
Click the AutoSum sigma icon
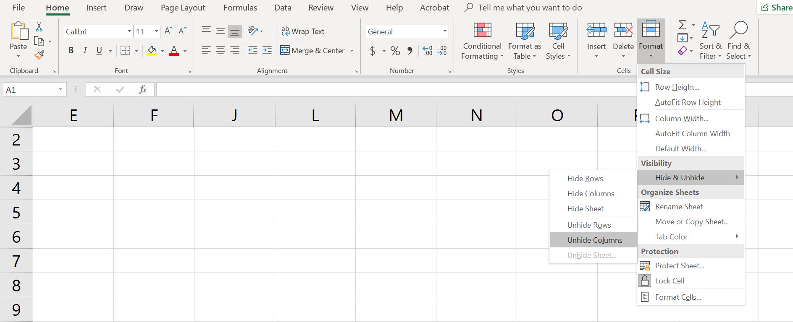[x=683, y=25]
